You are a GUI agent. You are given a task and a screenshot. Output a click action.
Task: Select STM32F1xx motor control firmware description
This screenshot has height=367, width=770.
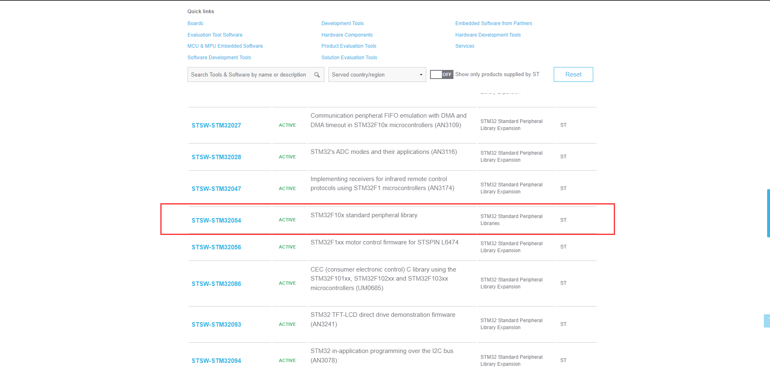(384, 242)
